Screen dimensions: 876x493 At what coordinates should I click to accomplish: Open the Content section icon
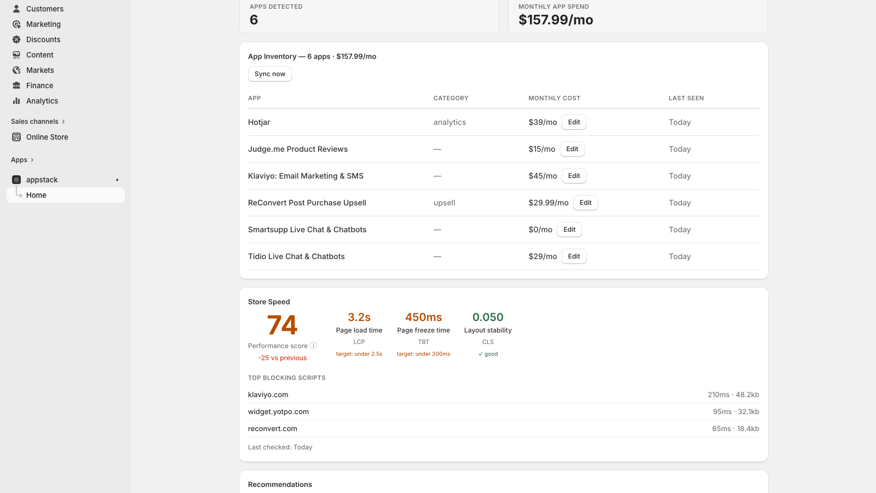[16, 55]
